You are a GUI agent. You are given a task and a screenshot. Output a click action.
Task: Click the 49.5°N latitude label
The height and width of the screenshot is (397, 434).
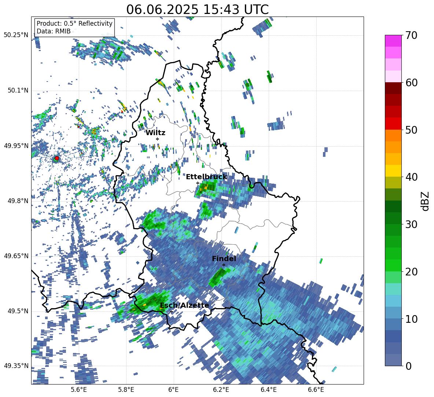pyautogui.click(x=18, y=311)
